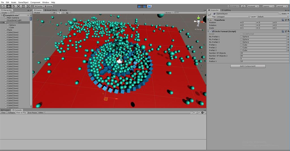This screenshot has height=151, width=290.
Task: Switch to the Asset Store tab
Action: tap(50, 10)
